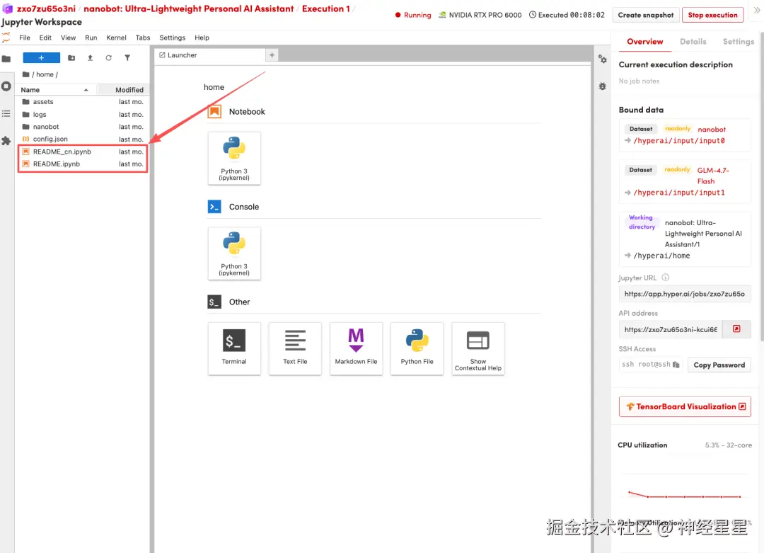Launch Python 3 notebook kernel
Screen dimensions: 764x553
(x=234, y=158)
